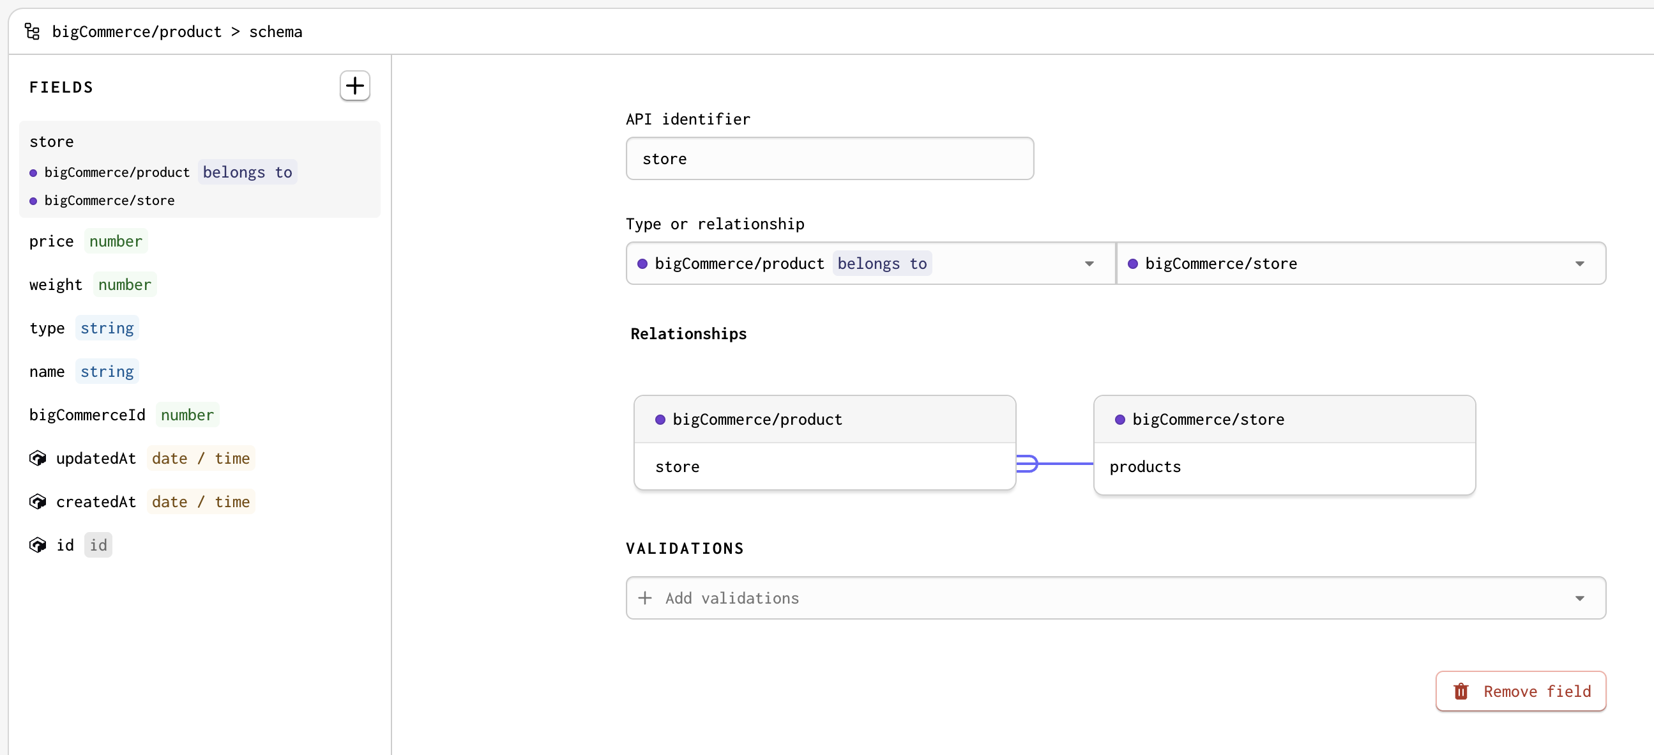Select the name string field
The height and width of the screenshot is (755, 1654).
pos(84,371)
